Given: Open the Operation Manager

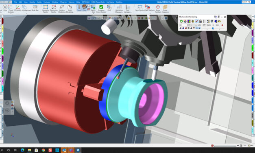Looking at the screenshot, I should click(x=119, y=9).
